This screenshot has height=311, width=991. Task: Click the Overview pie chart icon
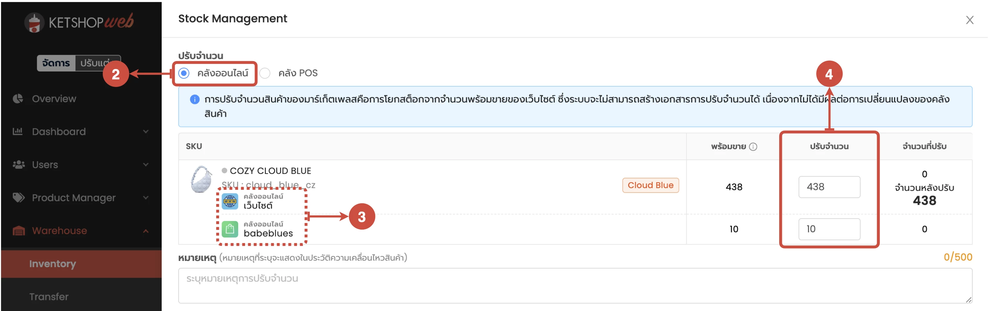tap(18, 99)
